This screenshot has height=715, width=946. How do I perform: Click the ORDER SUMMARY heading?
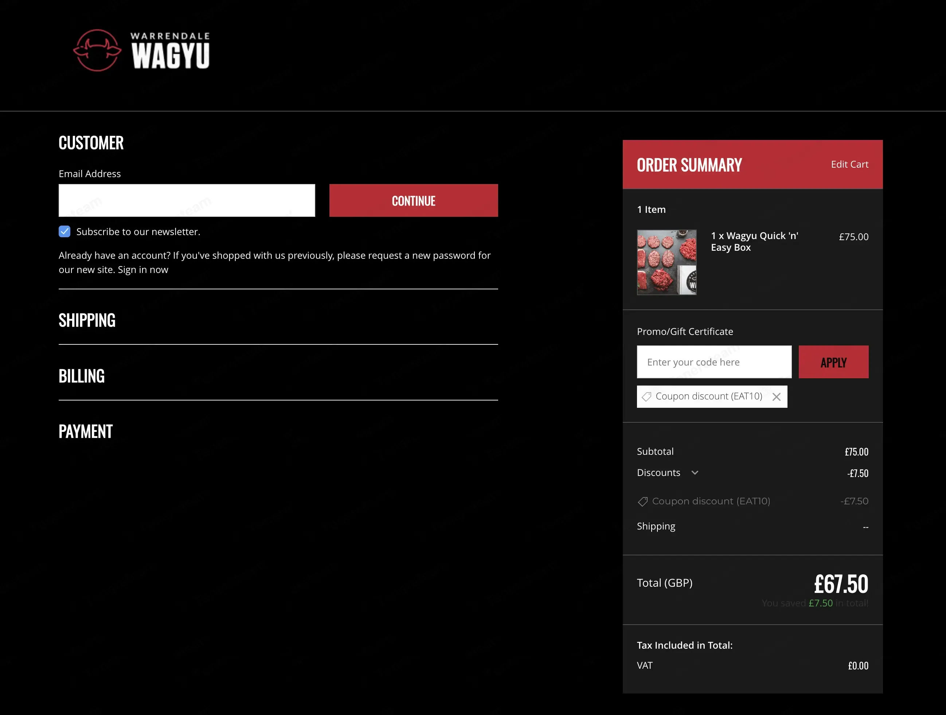point(689,165)
